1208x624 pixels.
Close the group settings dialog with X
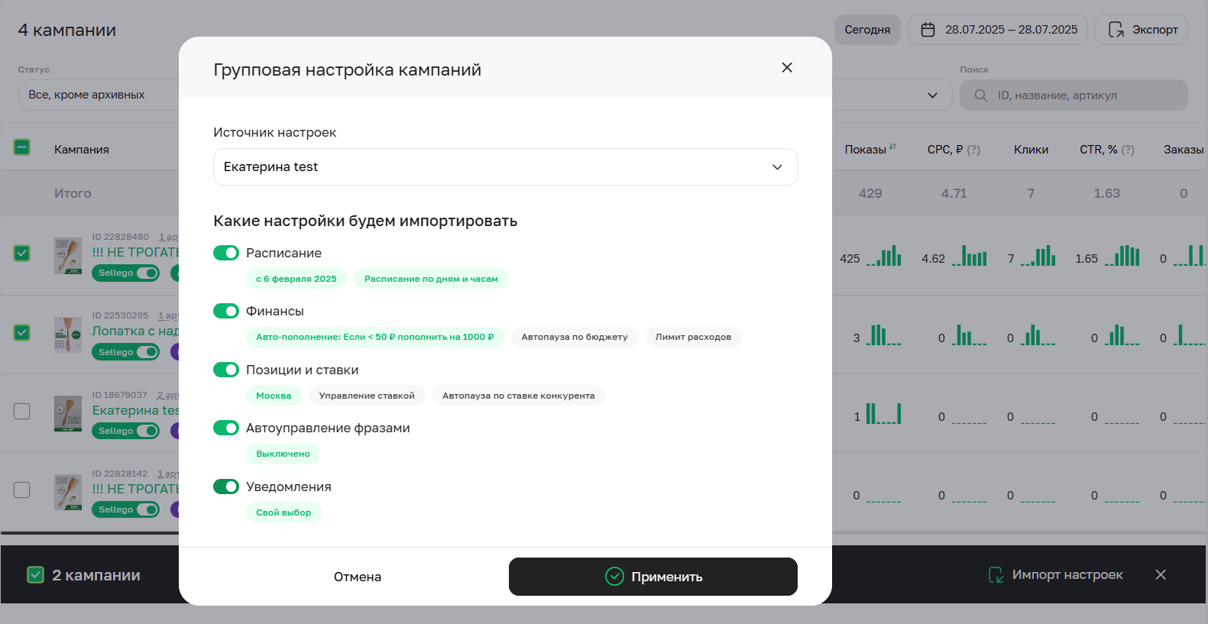[787, 68]
